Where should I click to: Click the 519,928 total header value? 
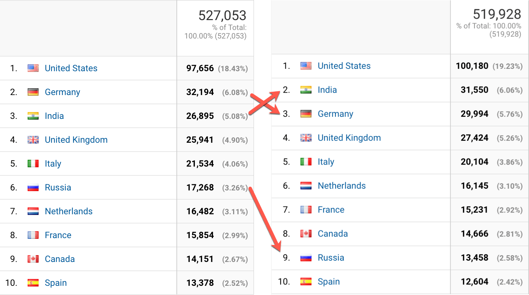click(497, 14)
